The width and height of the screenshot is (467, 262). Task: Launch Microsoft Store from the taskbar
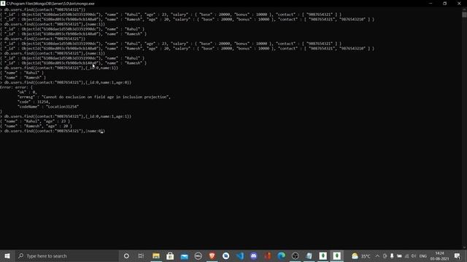(170, 255)
